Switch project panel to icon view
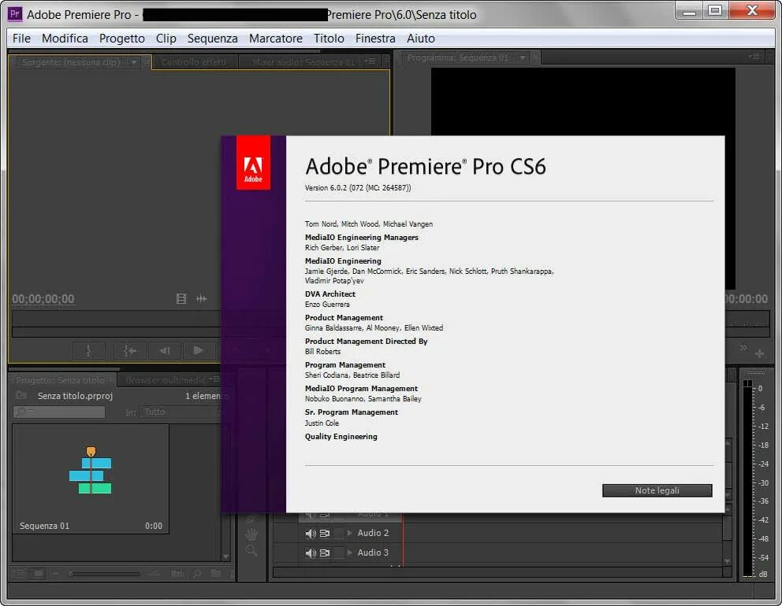The image size is (782, 606). pyautogui.click(x=38, y=574)
